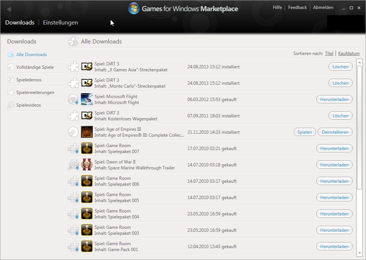366x260 pixels.
Task: Click puzzle icon of Monte Carlo row
Action: tap(73, 83)
